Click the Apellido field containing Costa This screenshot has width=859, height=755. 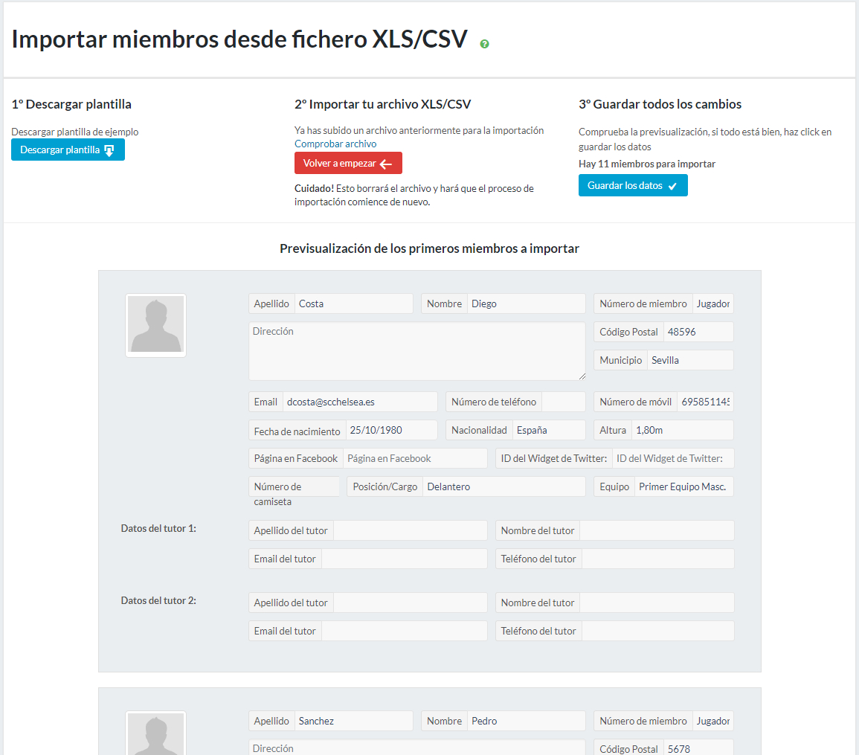click(x=353, y=303)
